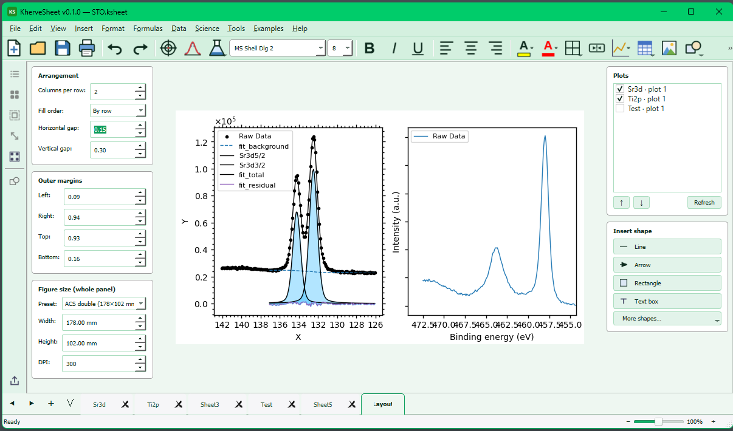
Task: Click the zoom slider in the status bar
Action: pyautogui.click(x=658, y=421)
